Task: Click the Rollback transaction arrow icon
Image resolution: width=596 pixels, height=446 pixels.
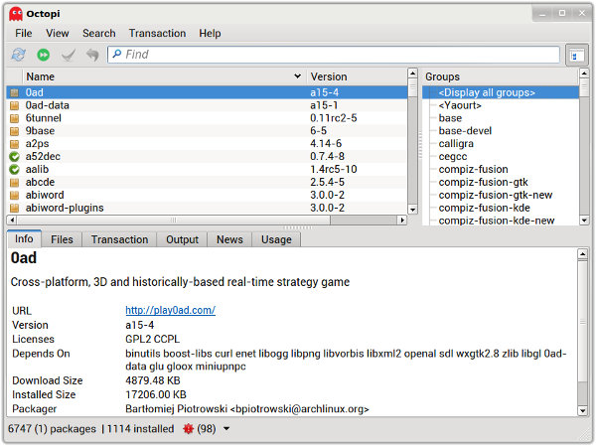Action: [92, 56]
